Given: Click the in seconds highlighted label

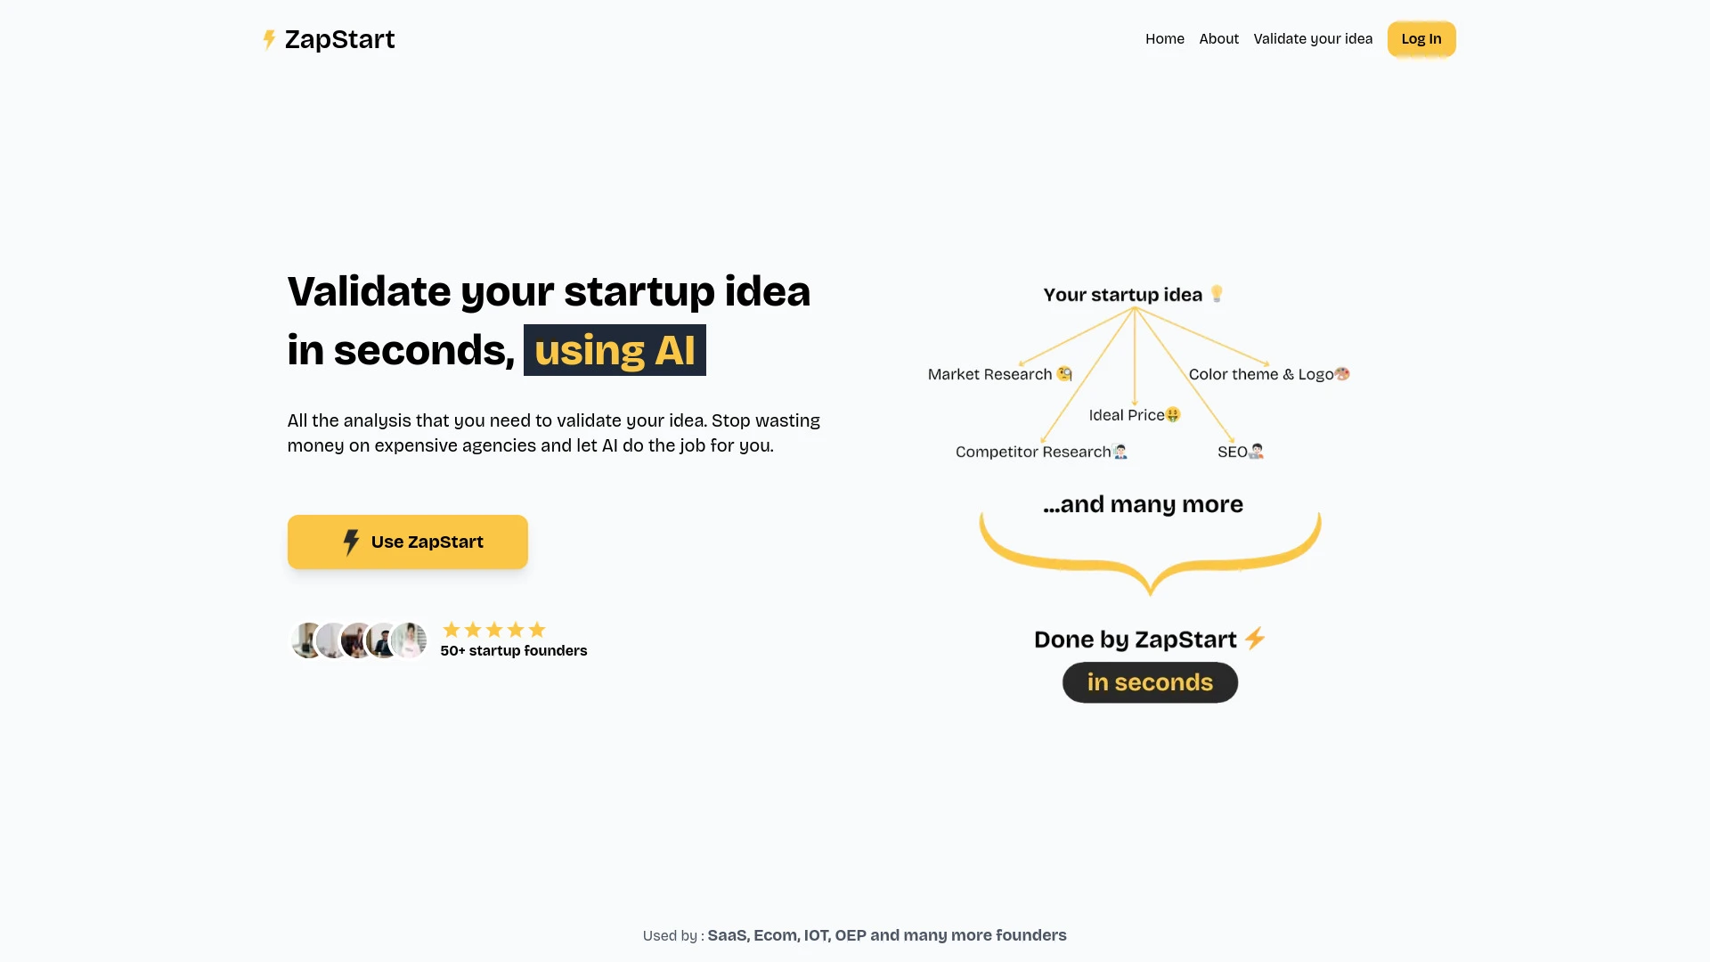Looking at the screenshot, I should click(x=1150, y=682).
